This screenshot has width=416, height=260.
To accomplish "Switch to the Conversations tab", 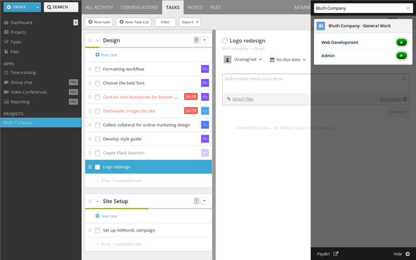I will tap(140, 7).
